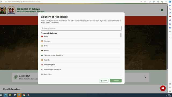Click the green settings gear icon
The image size is (172, 97).
(x=162, y=10)
